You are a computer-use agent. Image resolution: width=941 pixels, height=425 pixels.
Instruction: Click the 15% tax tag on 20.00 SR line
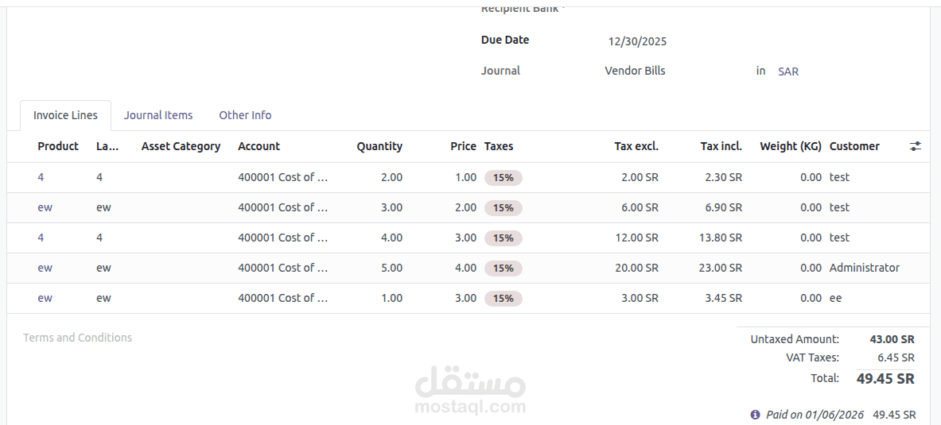point(503,269)
